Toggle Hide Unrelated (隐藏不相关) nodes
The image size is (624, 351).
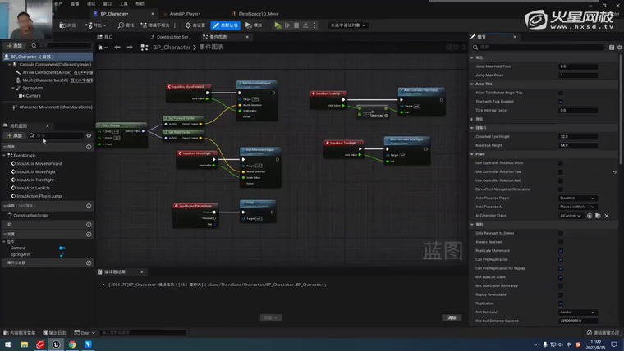(155, 25)
